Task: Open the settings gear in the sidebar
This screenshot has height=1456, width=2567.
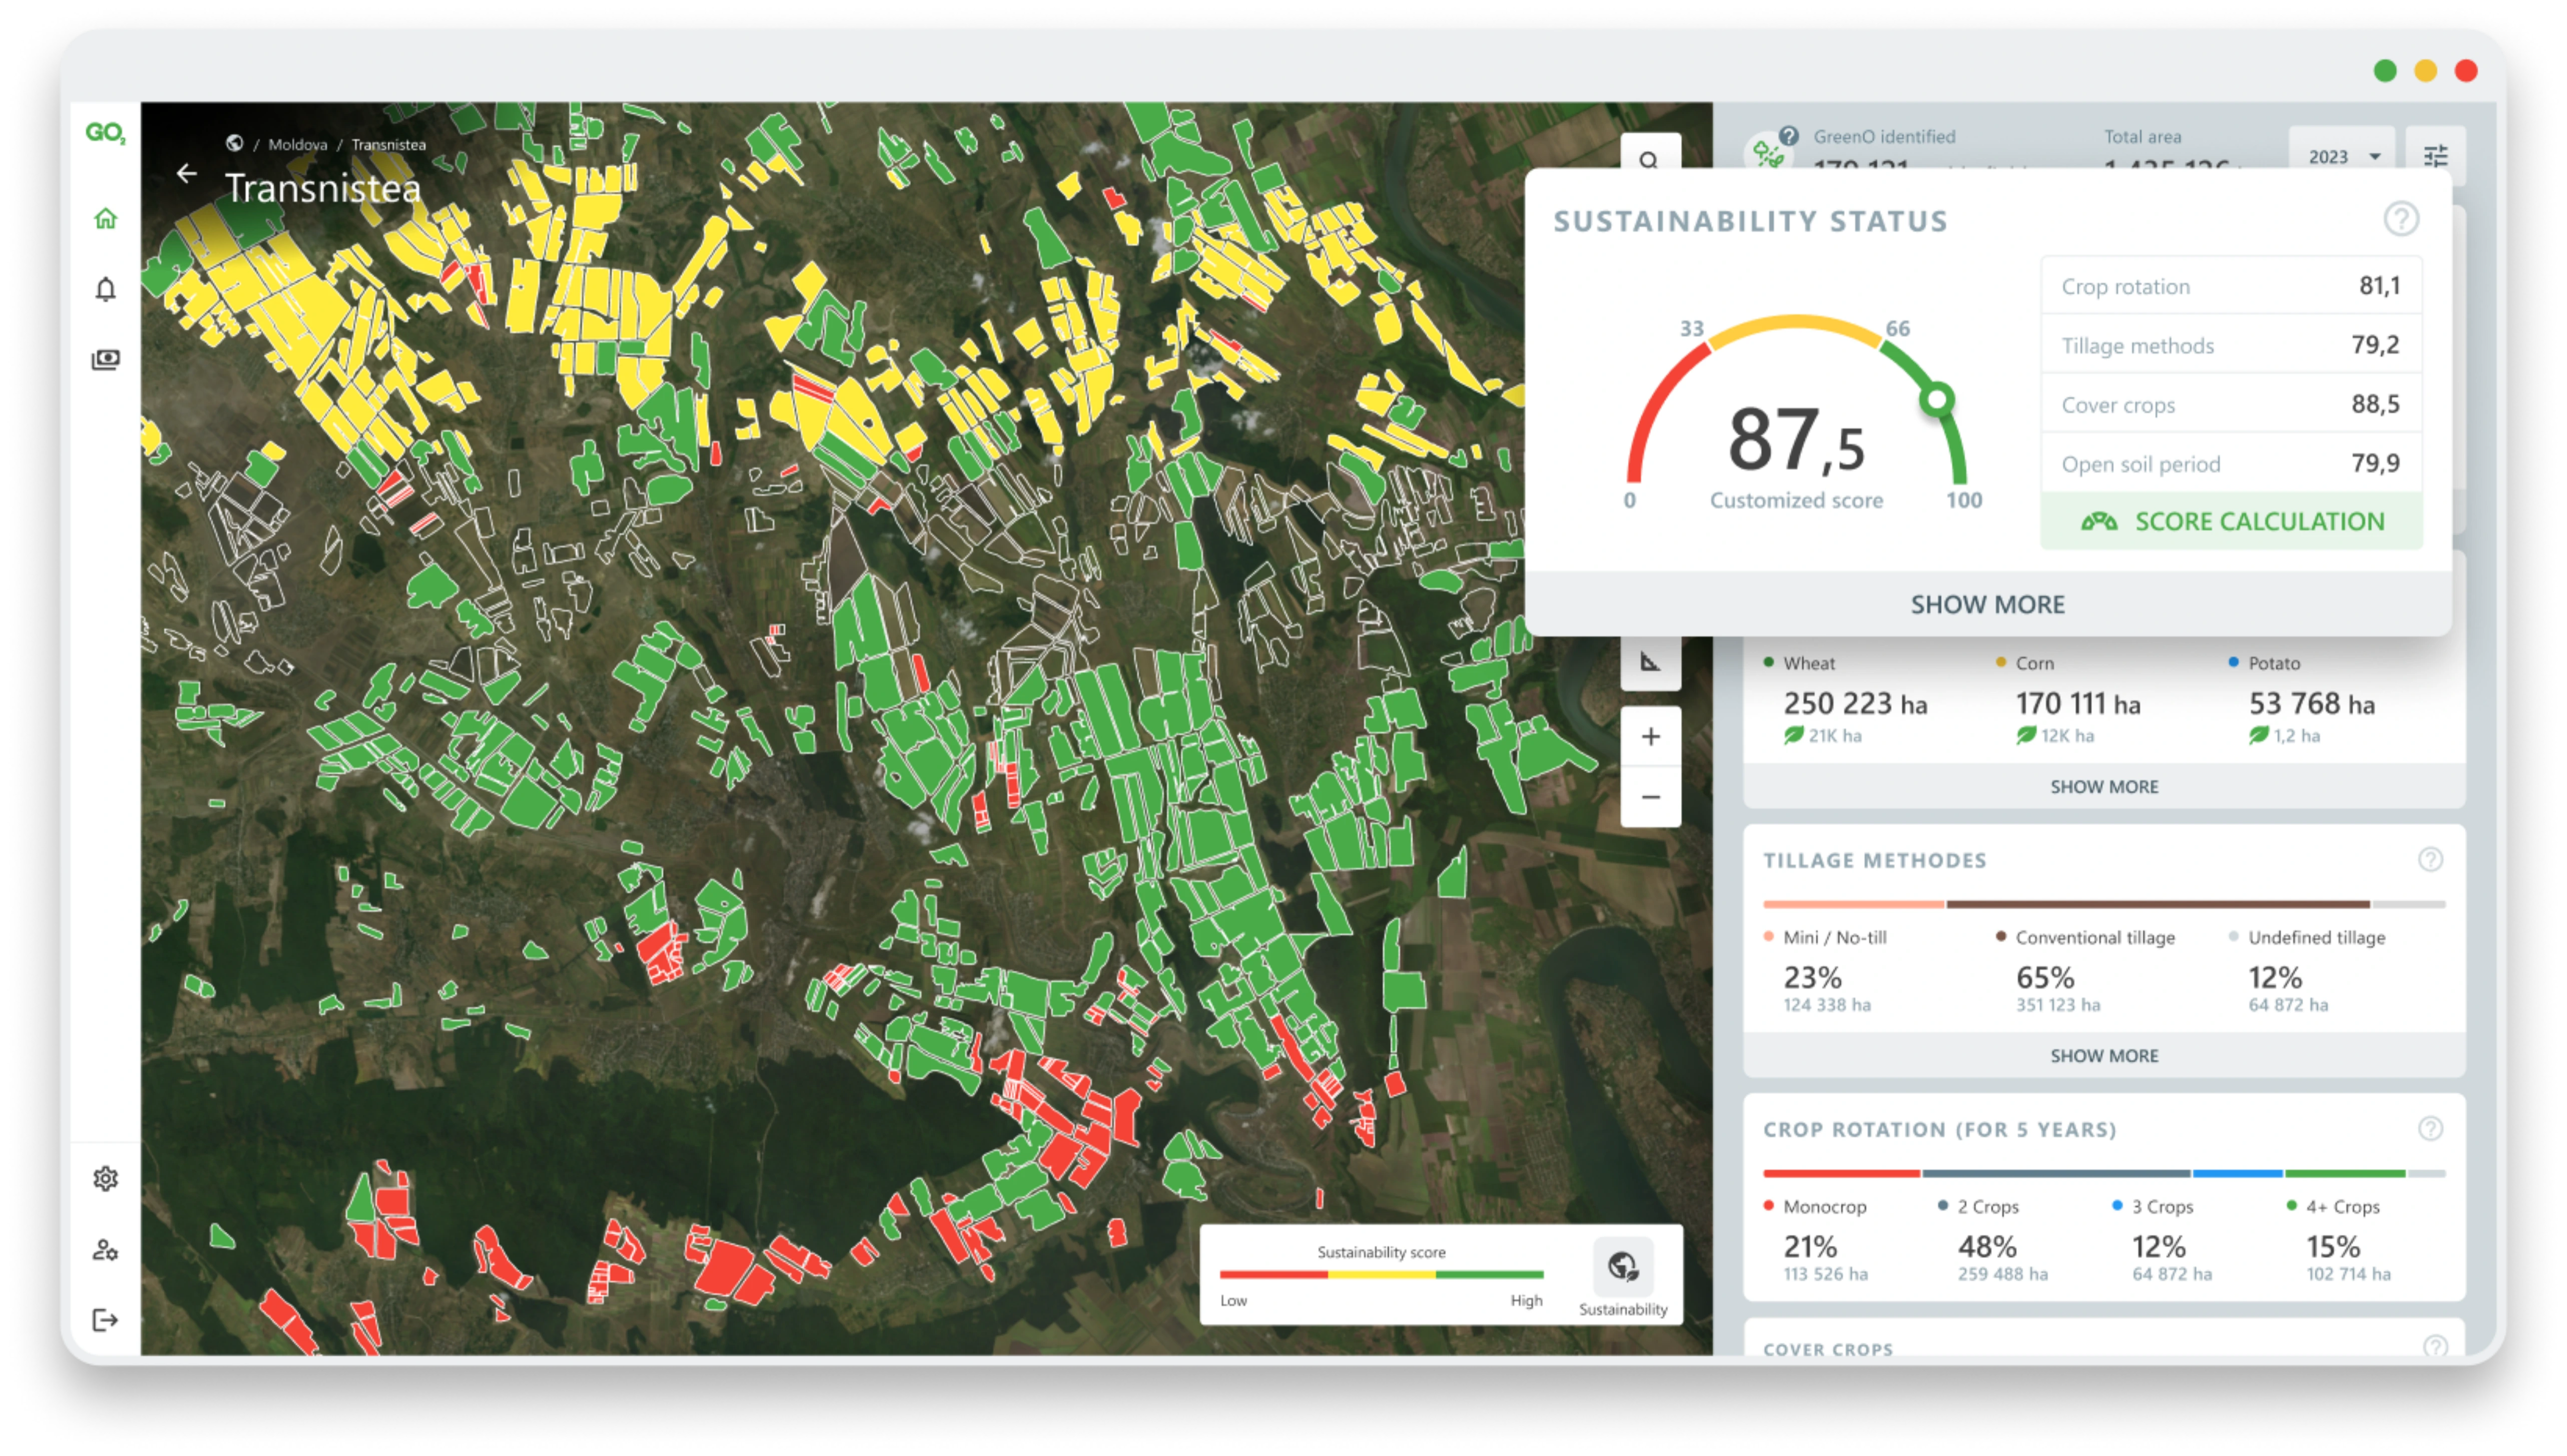Action: pos(105,1179)
